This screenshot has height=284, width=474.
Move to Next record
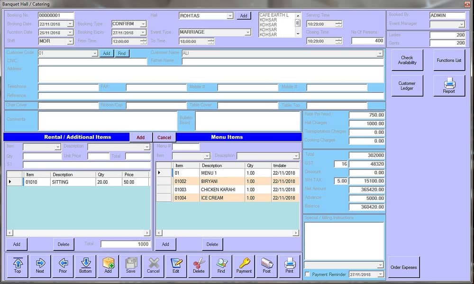[40, 266]
